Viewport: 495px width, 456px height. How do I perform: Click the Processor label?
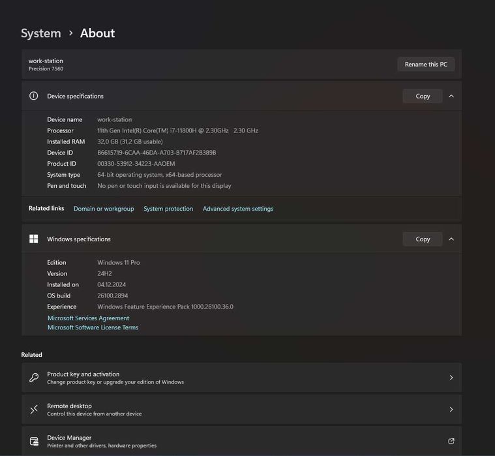pos(60,130)
